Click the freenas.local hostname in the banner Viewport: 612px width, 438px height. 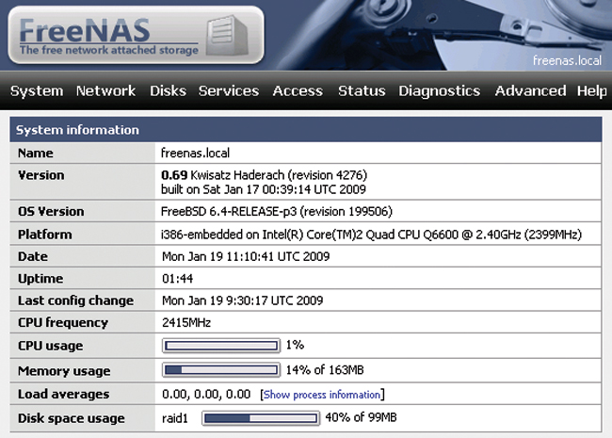click(567, 60)
